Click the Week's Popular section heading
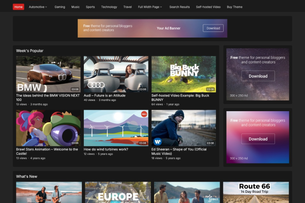This screenshot has width=305, height=203. pyautogui.click(x=29, y=51)
